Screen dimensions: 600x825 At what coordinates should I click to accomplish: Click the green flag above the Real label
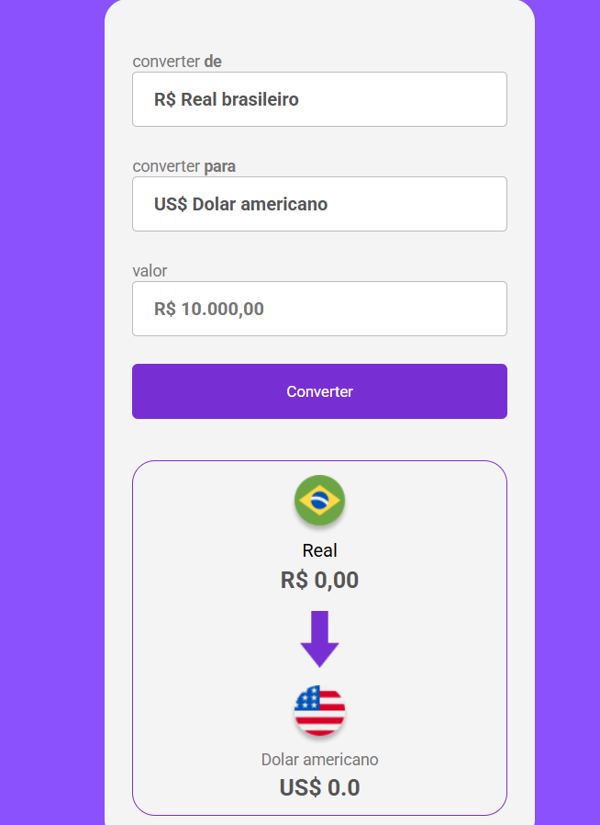pos(319,501)
